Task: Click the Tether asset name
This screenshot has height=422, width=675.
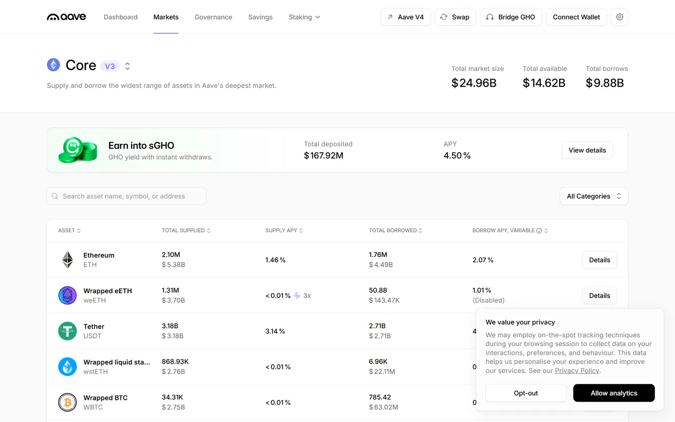Action: (94, 327)
